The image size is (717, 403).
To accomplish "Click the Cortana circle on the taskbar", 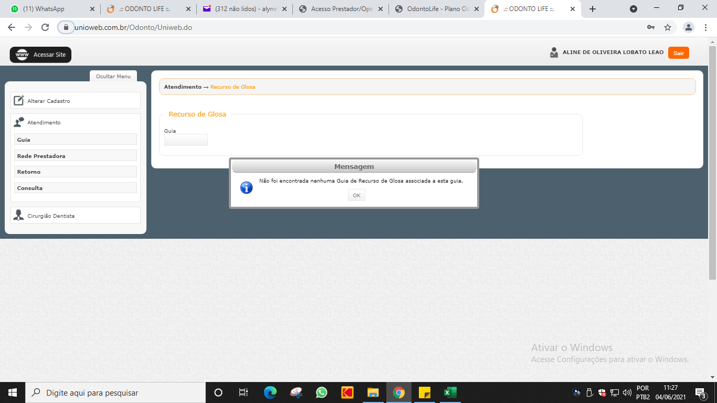I will [x=218, y=393].
